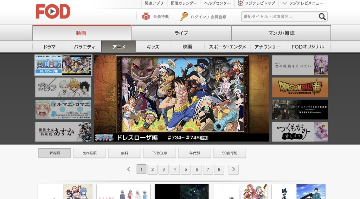Filter by 無料
Viewport: 360px width, 199px height.
[124, 153]
